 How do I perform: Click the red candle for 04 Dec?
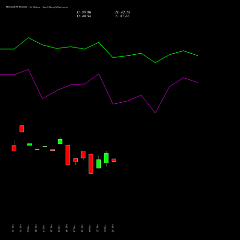[x=14, y=148]
